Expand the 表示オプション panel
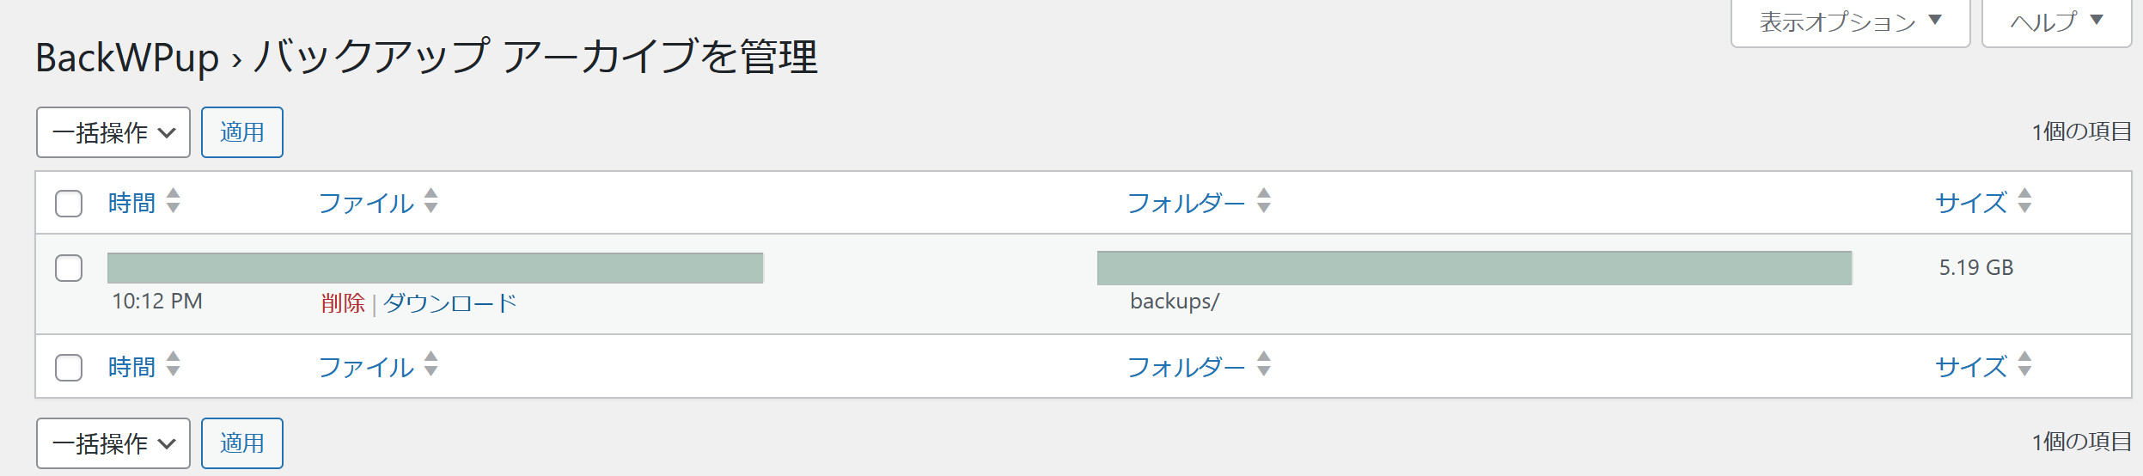This screenshot has height=476, width=2143. 1850,21
